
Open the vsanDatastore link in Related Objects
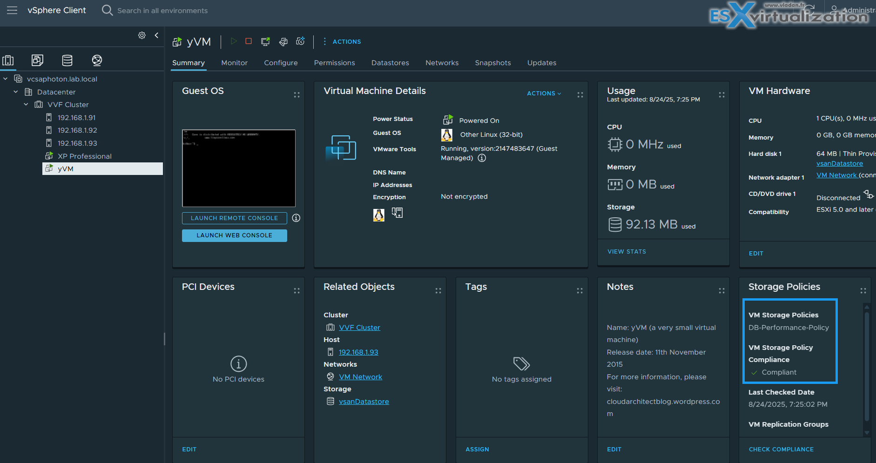(x=364, y=402)
